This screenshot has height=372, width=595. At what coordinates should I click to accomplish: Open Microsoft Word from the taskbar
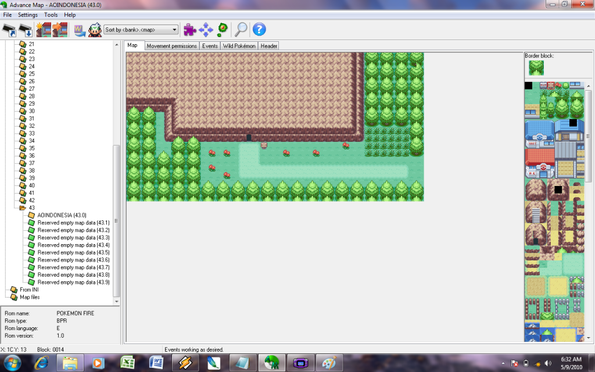pyautogui.click(x=156, y=363)
